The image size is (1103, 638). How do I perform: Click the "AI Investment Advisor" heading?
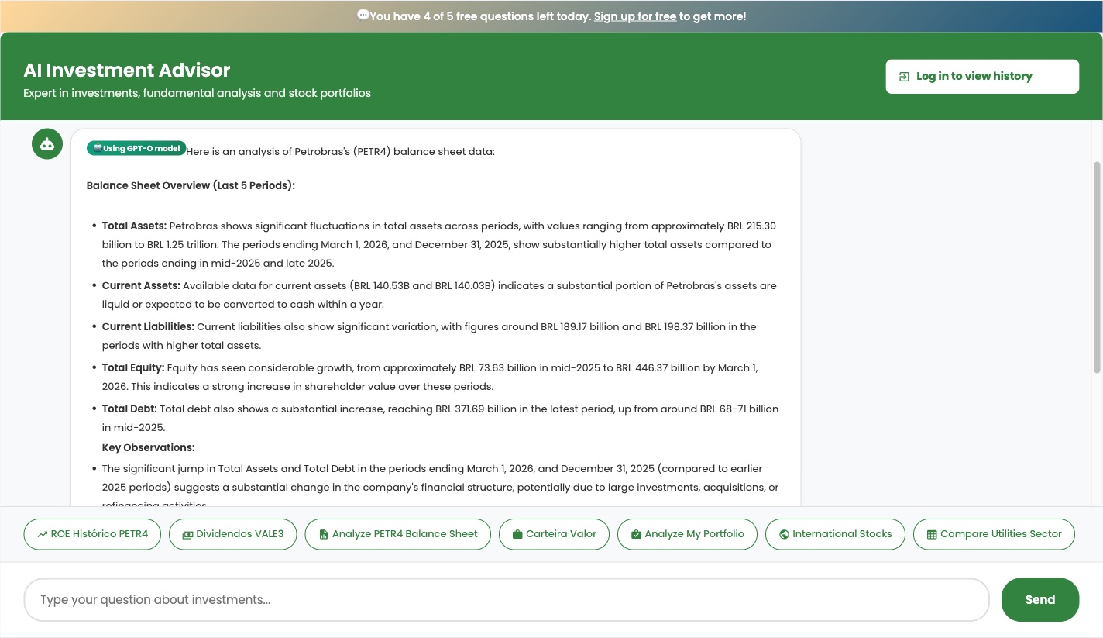[127, 71]
